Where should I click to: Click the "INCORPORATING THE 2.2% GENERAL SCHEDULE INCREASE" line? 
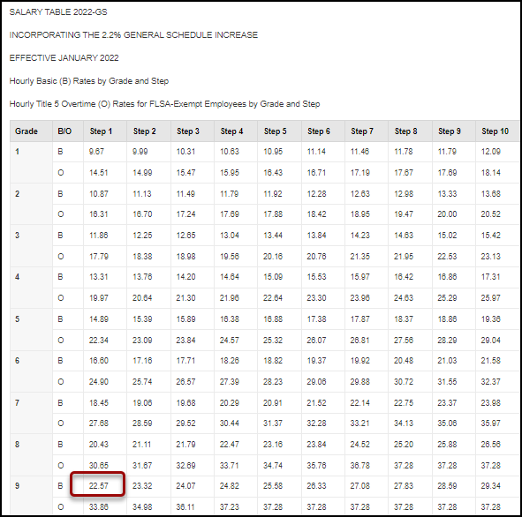coord(133,35)
